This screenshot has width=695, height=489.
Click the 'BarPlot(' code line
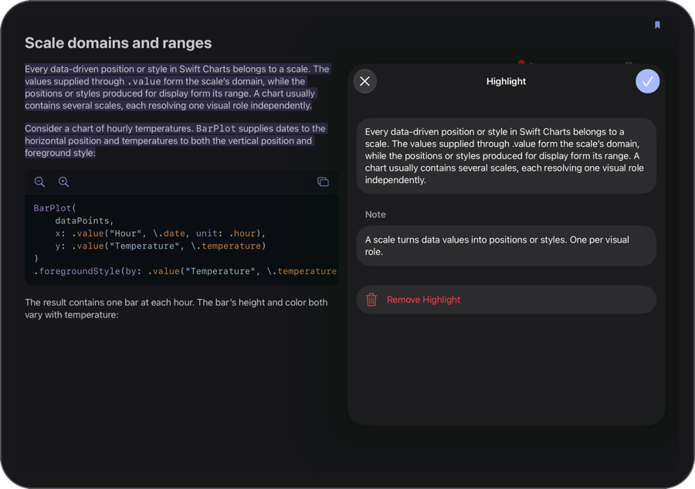(x=55, y=208)
